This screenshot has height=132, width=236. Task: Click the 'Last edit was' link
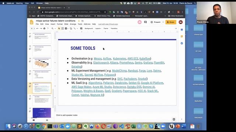pos(108,24)
